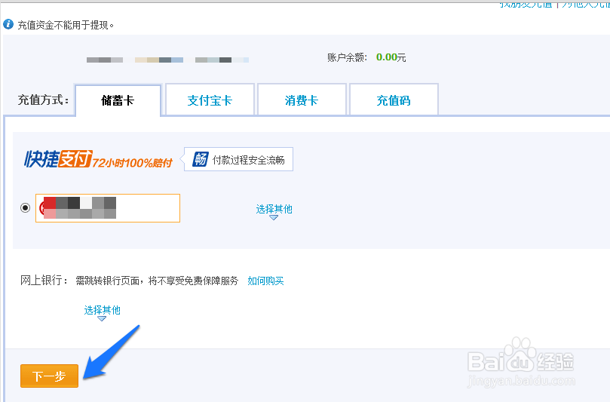Viewport: 610px width, 402px height.
Task: Switch to the 消费卡 tab
Action: (302, 100)
